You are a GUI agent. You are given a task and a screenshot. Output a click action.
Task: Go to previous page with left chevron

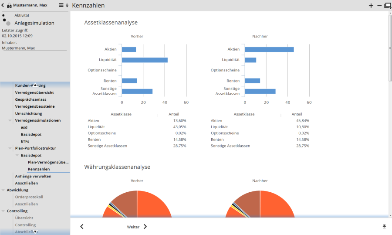(82, 227)
